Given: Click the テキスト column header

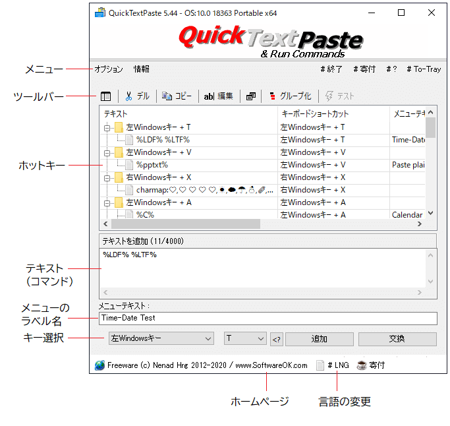Looking at the screenshot, I should (x=188, y=113).
